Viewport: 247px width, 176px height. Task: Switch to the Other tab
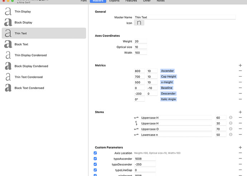coord(147,1)
